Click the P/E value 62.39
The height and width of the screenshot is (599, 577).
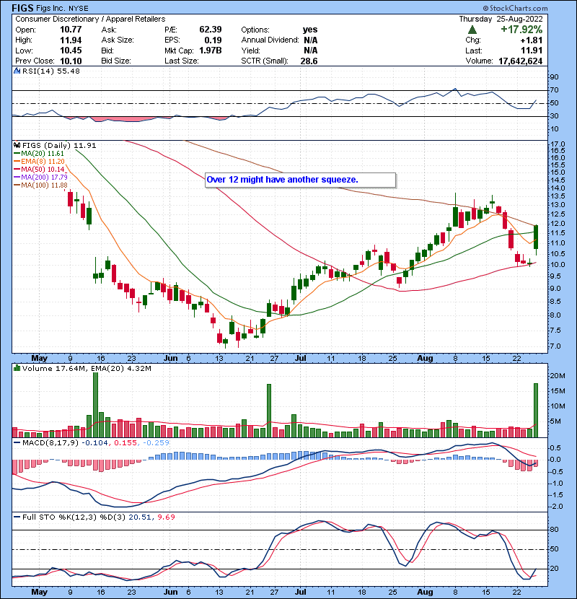[x=211, y=30]
